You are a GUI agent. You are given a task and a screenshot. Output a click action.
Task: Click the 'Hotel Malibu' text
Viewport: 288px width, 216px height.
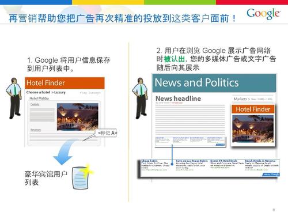click(x=39, y=98)
